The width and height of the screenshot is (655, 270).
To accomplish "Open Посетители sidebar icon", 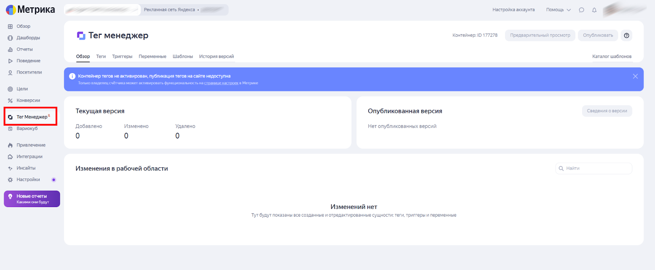I will pos(10,72).
